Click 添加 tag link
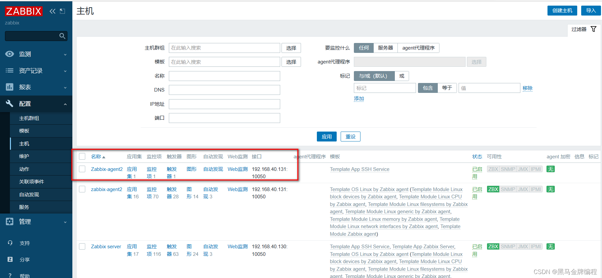This screenshot has height=278, width=602. pos(359,99)
